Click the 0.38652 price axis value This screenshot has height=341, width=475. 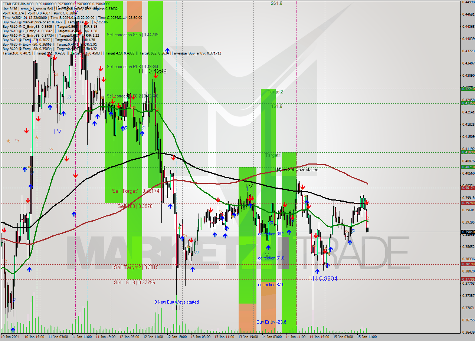468,246
